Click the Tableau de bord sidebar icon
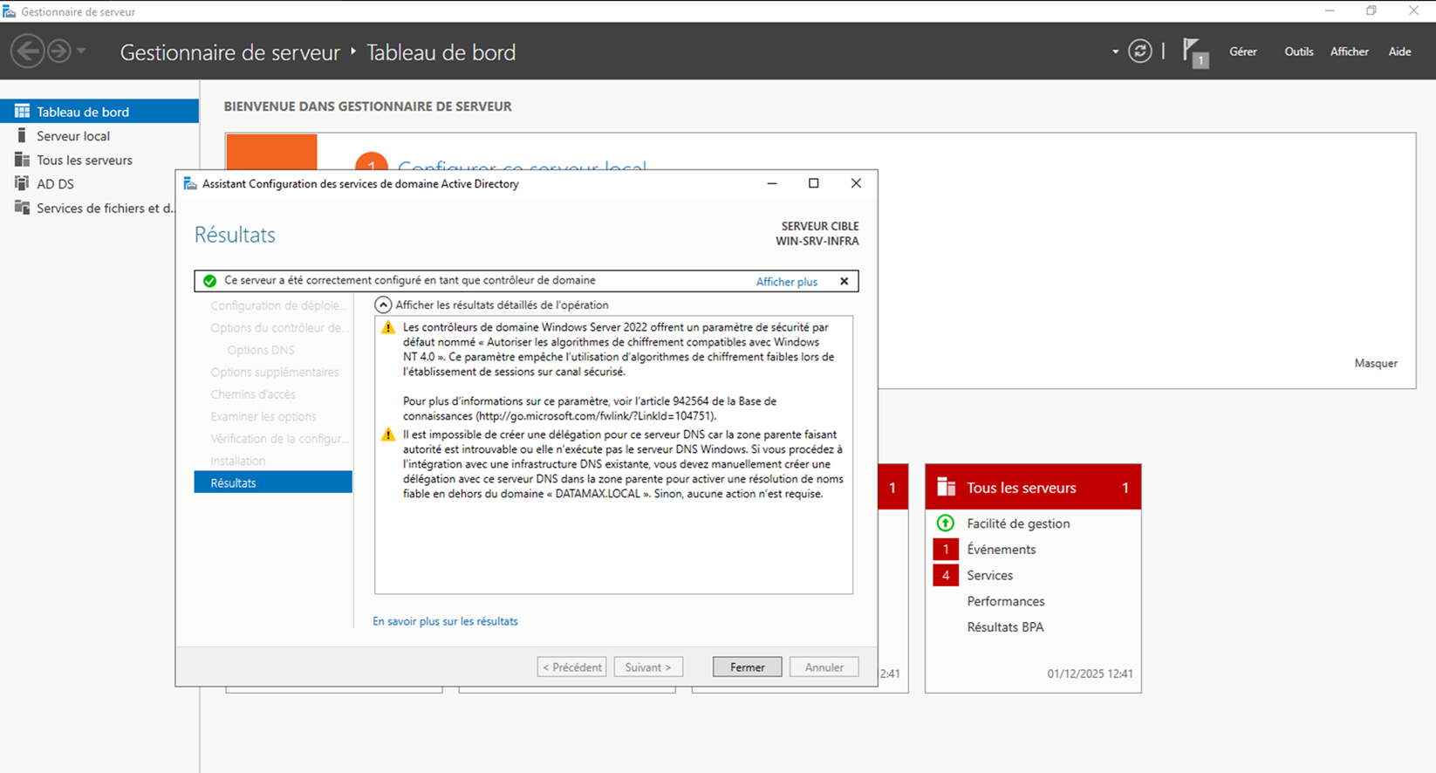1436x773 pixels. [x=22, y=111]
